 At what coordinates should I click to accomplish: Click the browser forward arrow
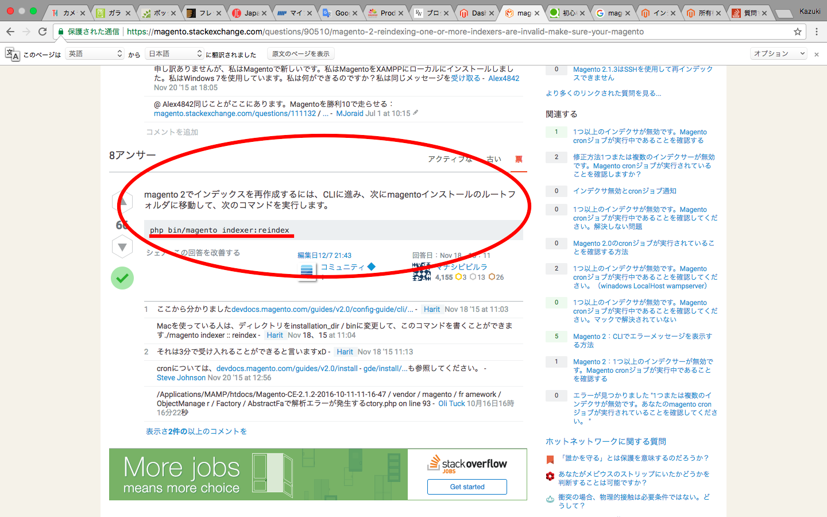click(26, 32)
